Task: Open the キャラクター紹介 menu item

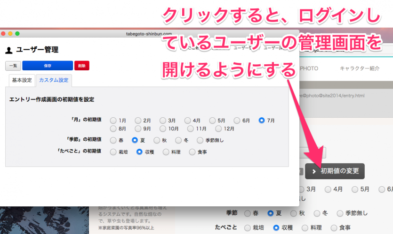Action: (x=360, y=68)
